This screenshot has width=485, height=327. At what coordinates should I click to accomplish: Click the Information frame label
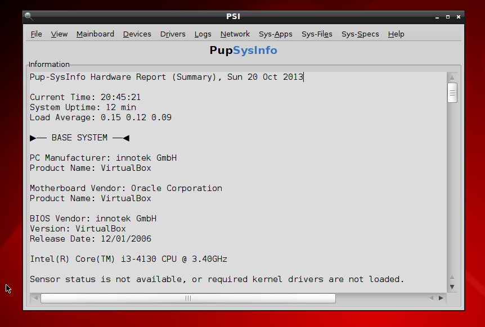point(49,64)
